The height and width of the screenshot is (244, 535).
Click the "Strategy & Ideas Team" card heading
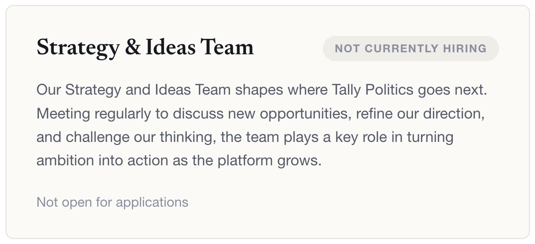pyautogui.click(x=145, y=48)
